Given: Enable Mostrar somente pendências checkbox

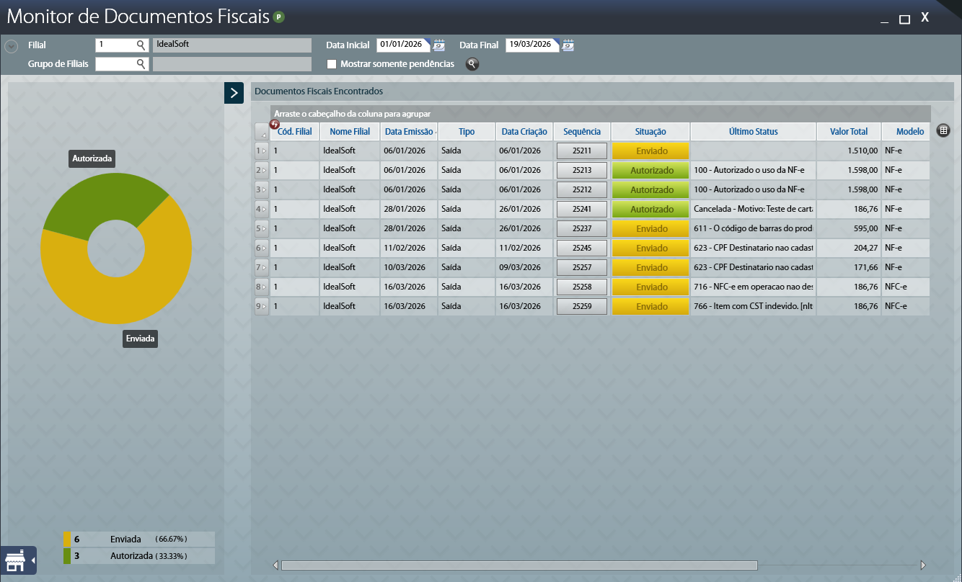Looking at the screenshot, I should pos(332,64).
